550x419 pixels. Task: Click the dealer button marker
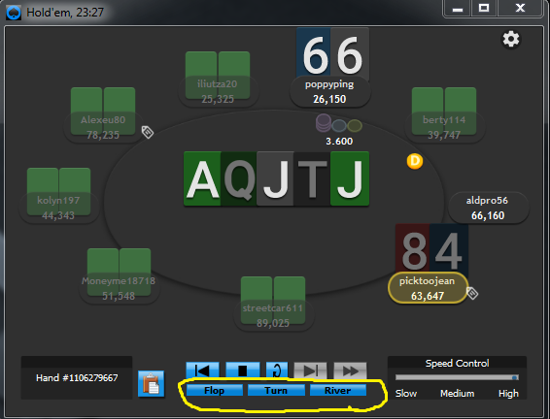(415, 161)
